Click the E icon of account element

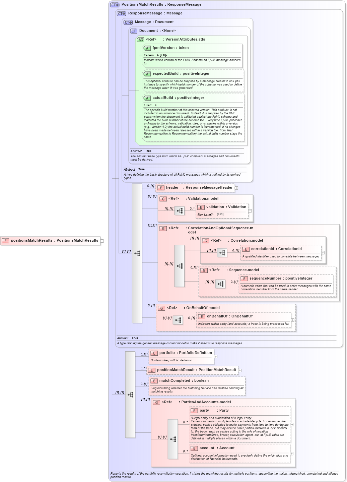(194, 448)
